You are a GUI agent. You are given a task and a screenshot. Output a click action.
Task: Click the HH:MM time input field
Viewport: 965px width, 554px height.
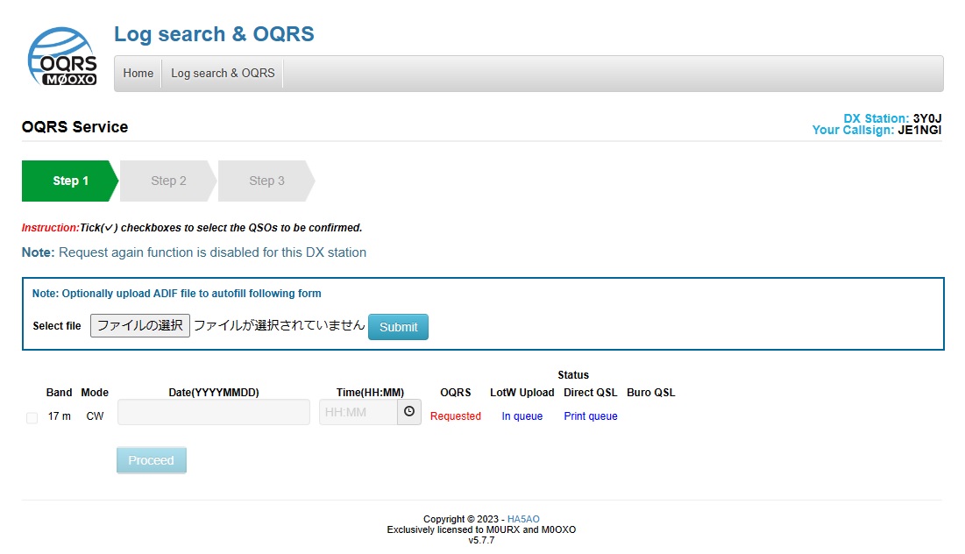point(358,412)
